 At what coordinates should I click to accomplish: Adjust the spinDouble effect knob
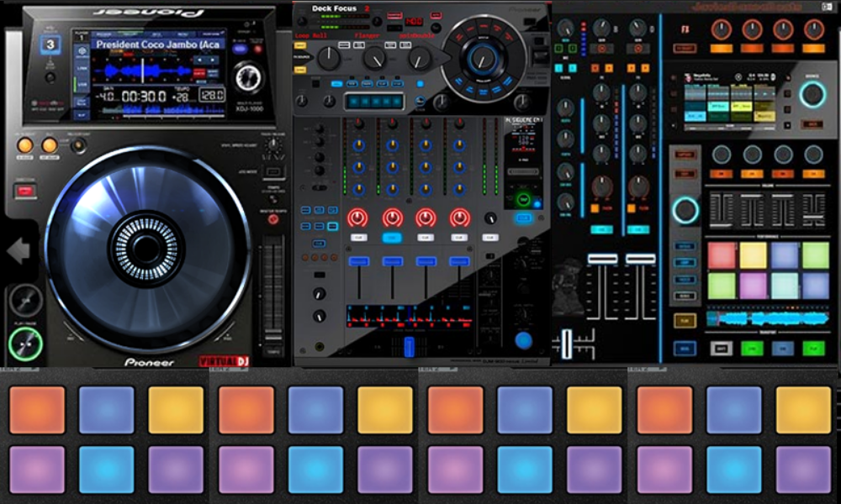click(420, 59)
